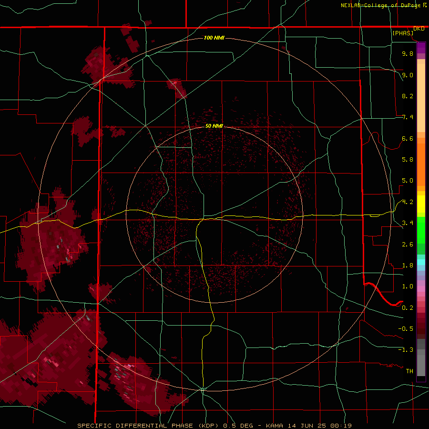Click the 3.4 color scale label

408,223
